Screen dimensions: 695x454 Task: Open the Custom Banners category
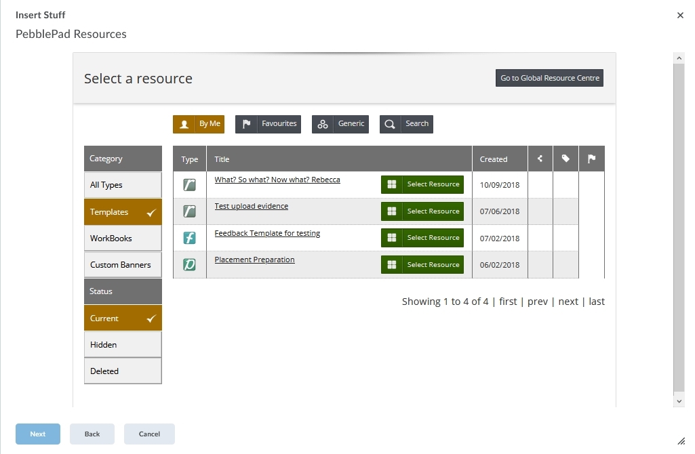click(123, 265)
